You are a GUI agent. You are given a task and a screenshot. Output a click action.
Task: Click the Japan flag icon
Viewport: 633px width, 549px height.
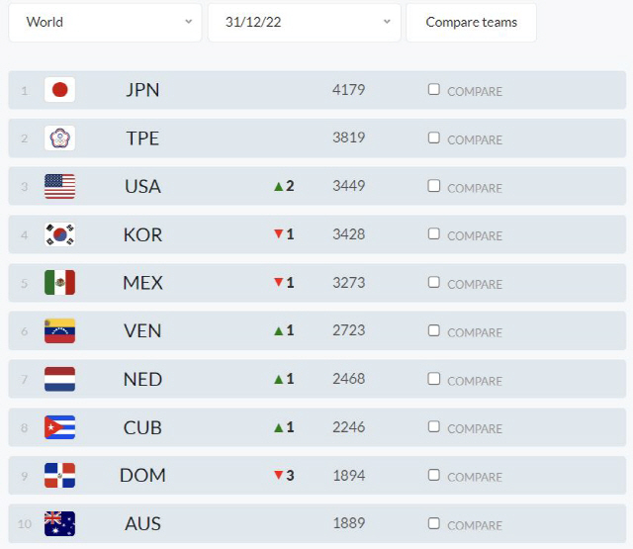59,90
